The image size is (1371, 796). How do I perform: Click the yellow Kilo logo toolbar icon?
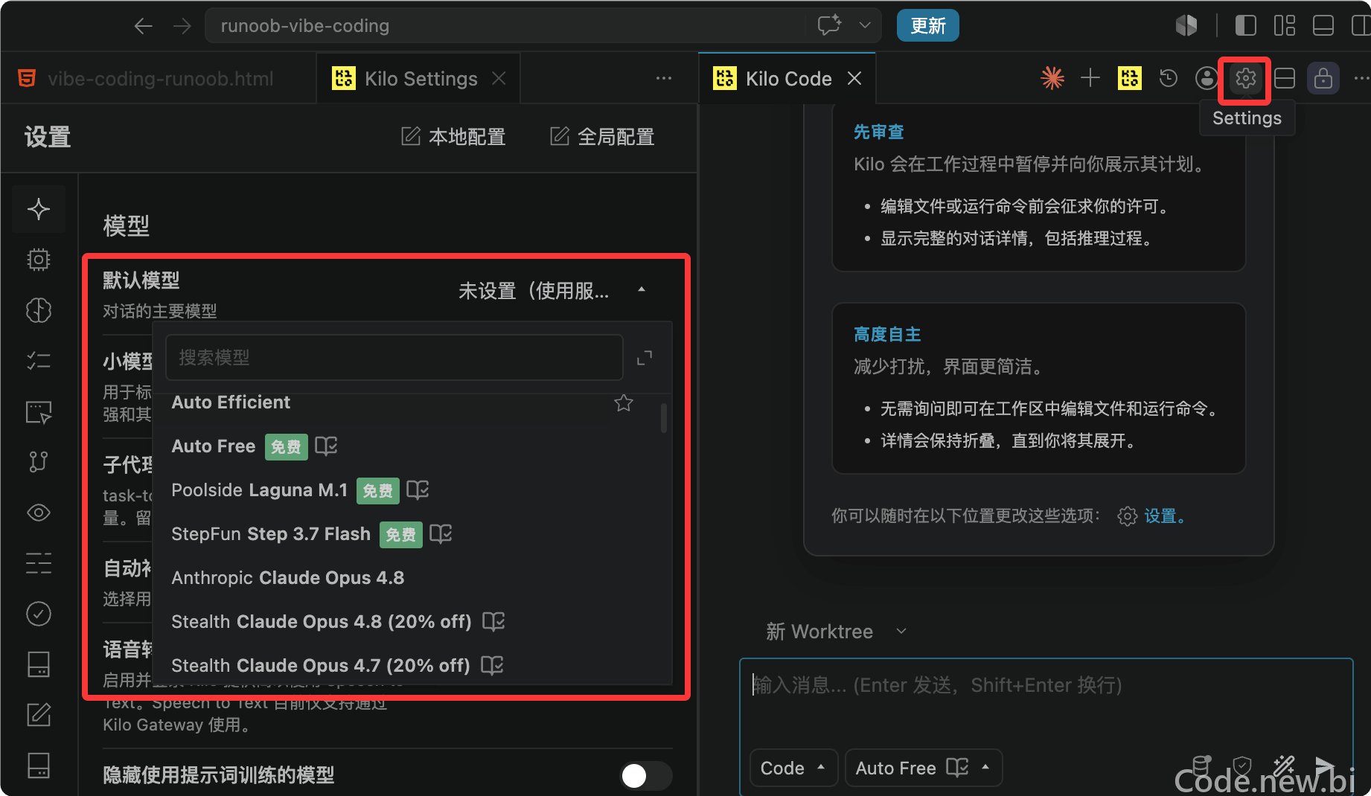1130,78
